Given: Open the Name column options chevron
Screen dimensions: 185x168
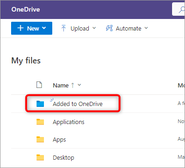Looking at the screenshot, I should [79, 85].
